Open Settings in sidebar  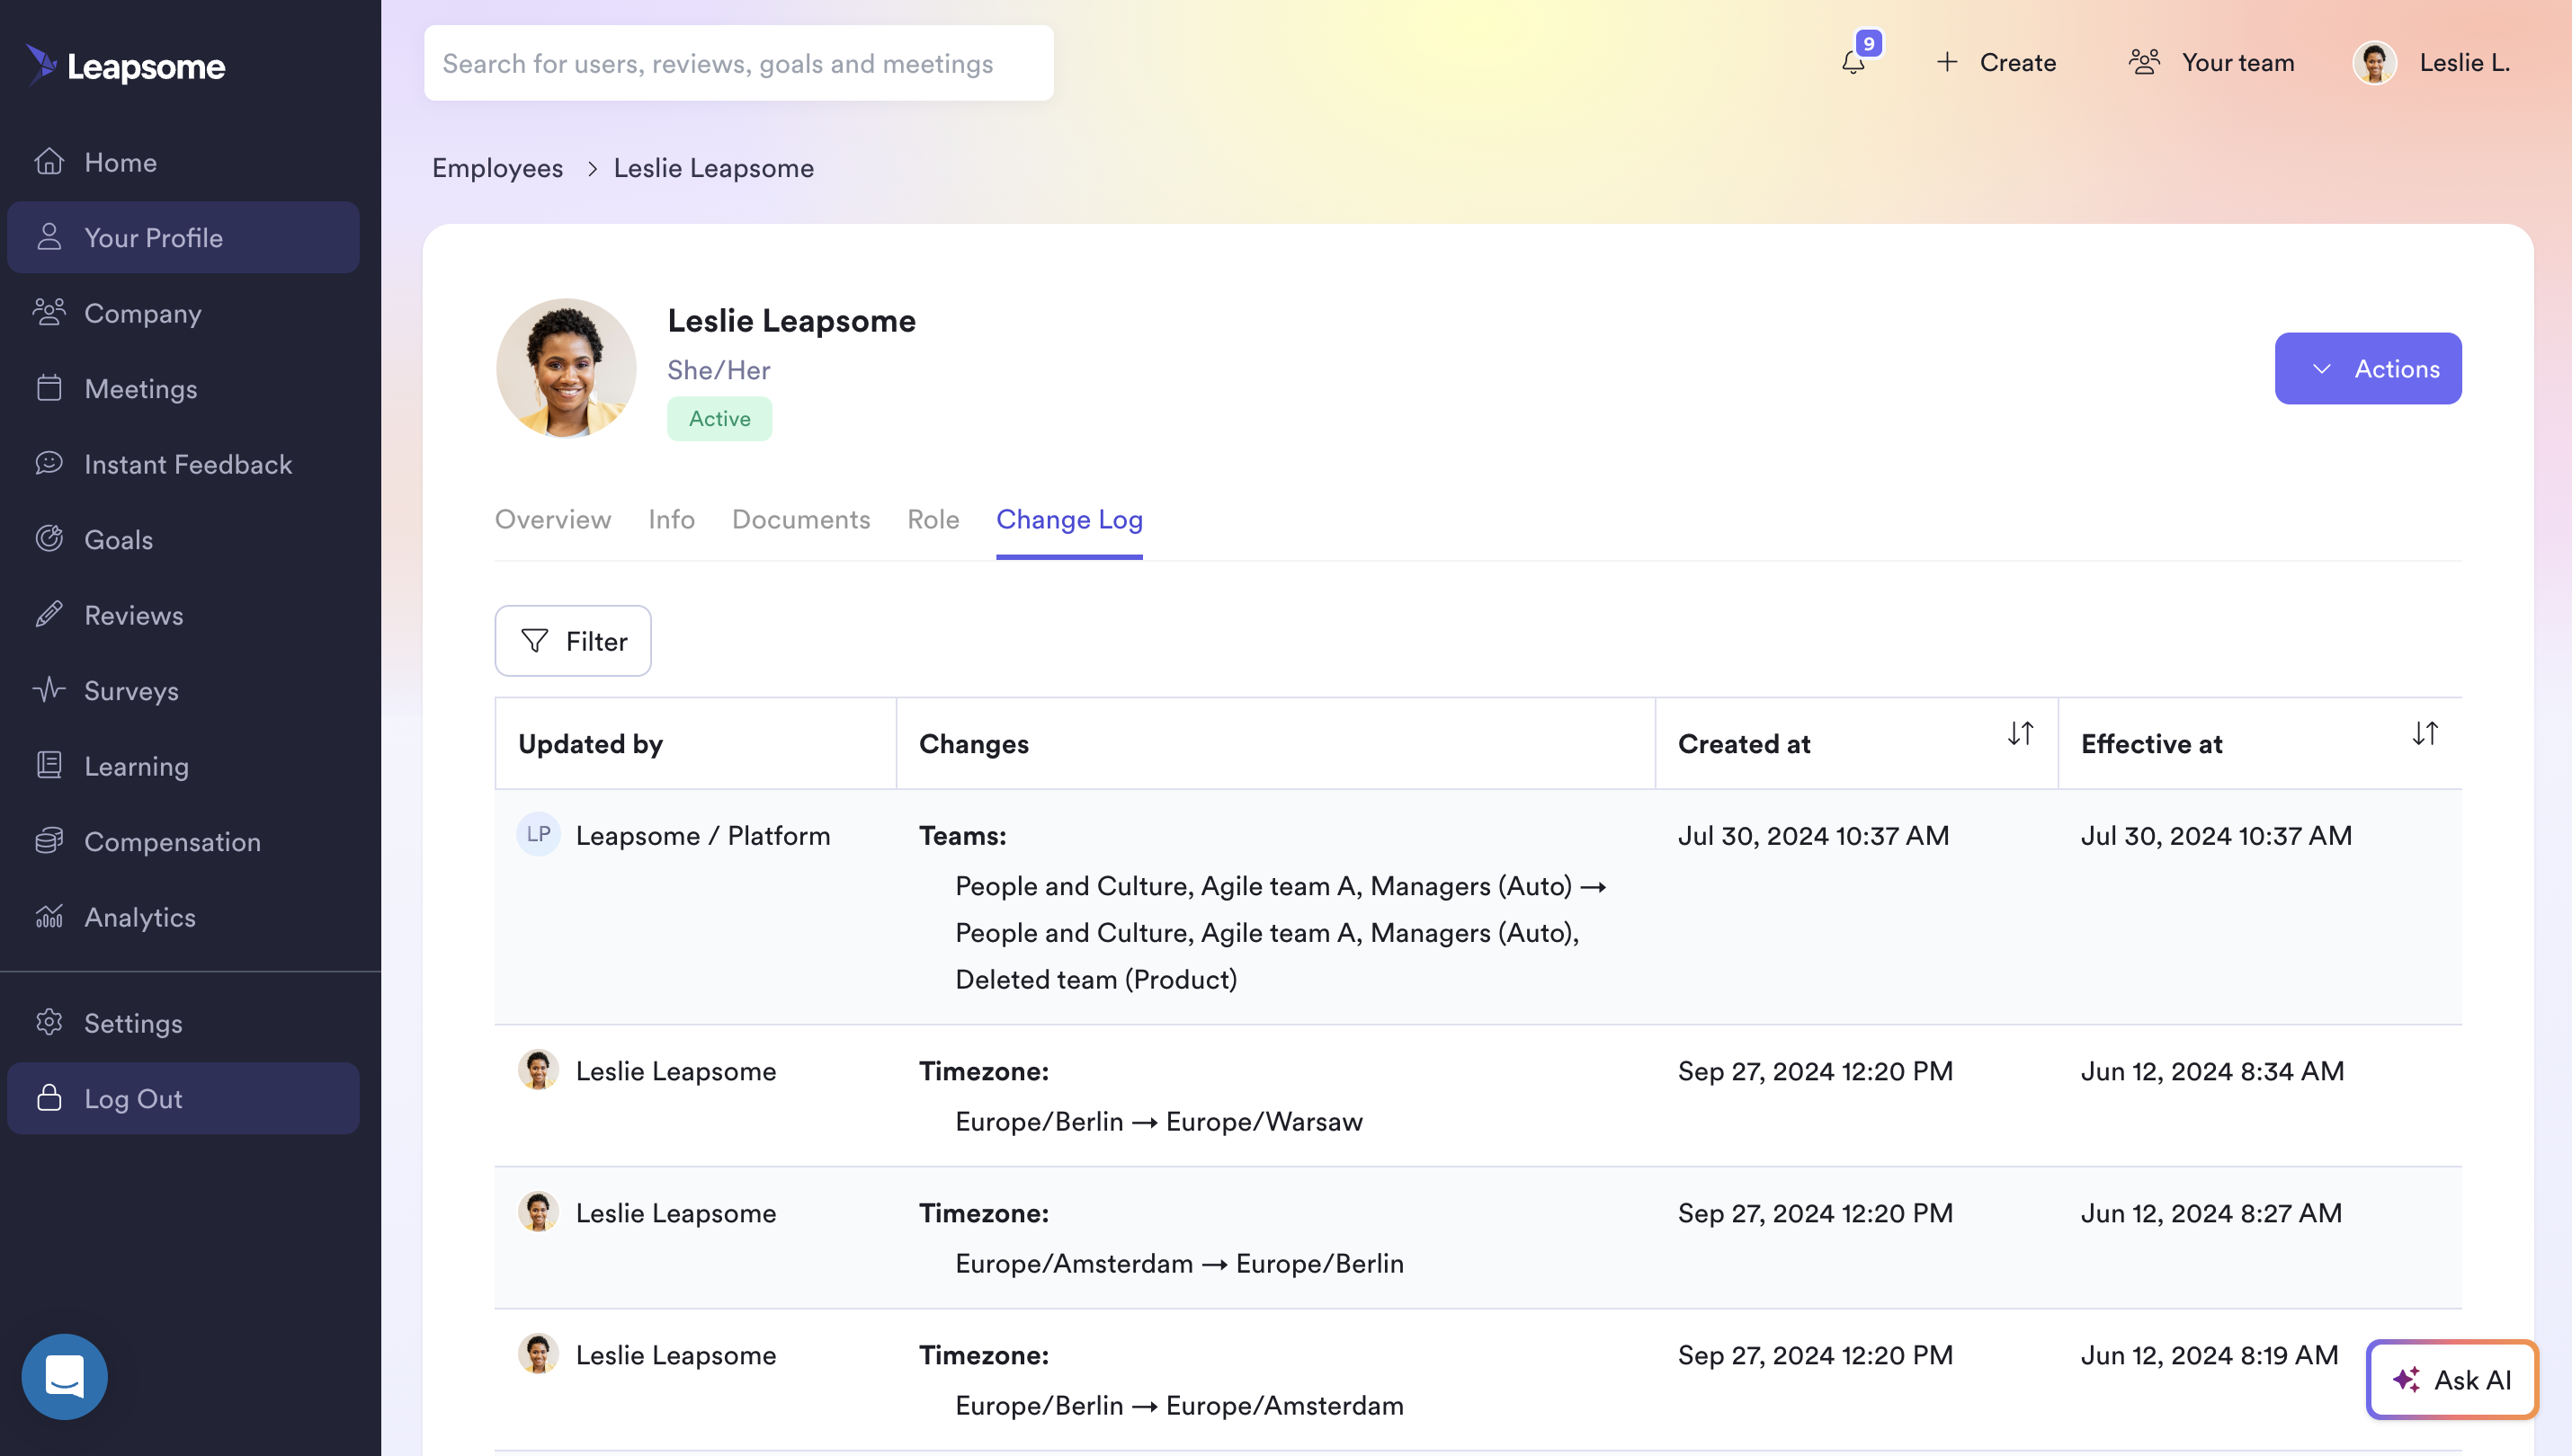click(183, 1023)
